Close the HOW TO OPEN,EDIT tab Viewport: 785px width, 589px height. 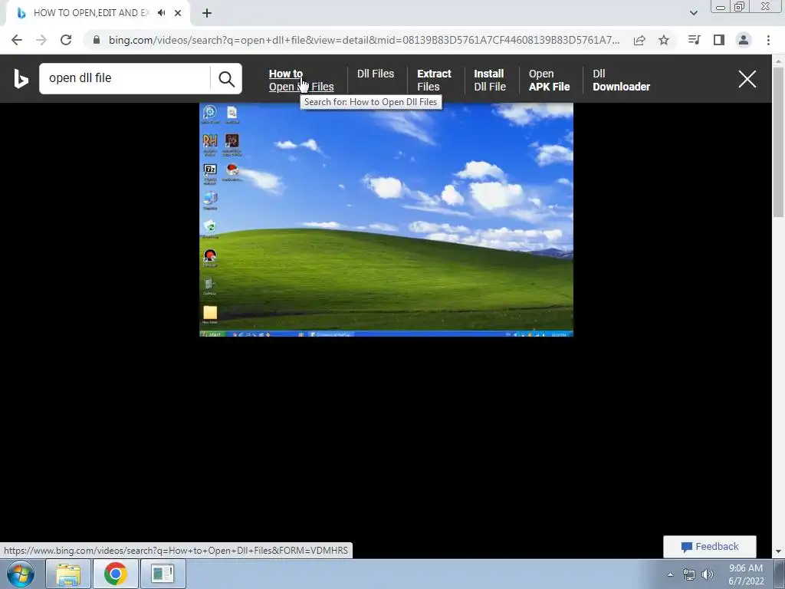[178, 13]
